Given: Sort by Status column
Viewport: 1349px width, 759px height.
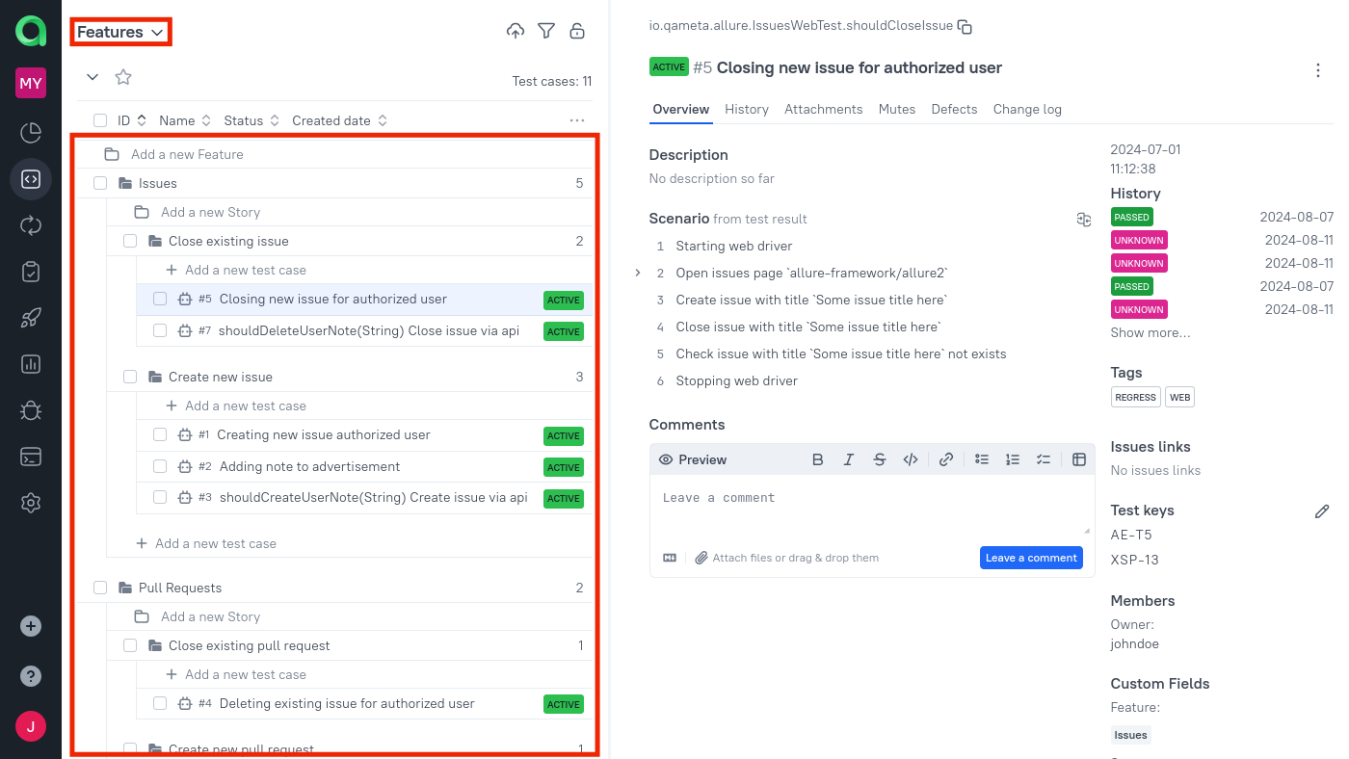Looking at the screenshot, I should (x=251, y=120).
